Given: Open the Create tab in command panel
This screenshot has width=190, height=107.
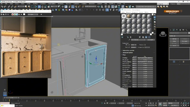Looking at the screenshot, I should [171, 30].
